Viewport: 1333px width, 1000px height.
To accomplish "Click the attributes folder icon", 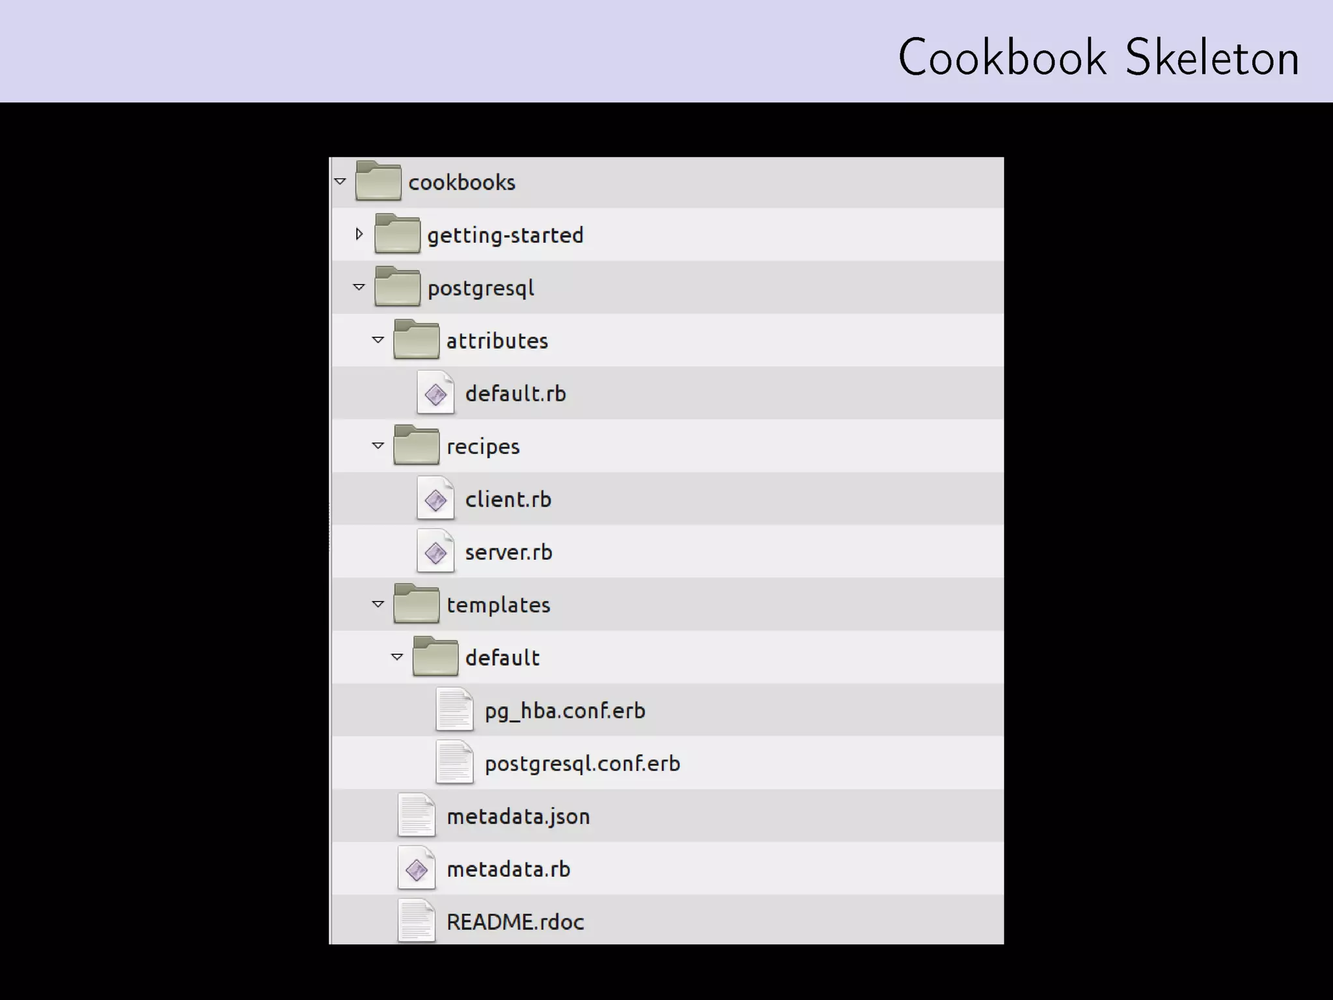I will coord(416,339).
